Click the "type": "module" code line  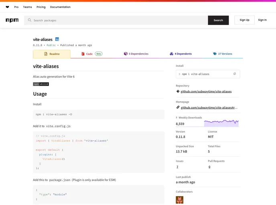click(x=53, y=195)
